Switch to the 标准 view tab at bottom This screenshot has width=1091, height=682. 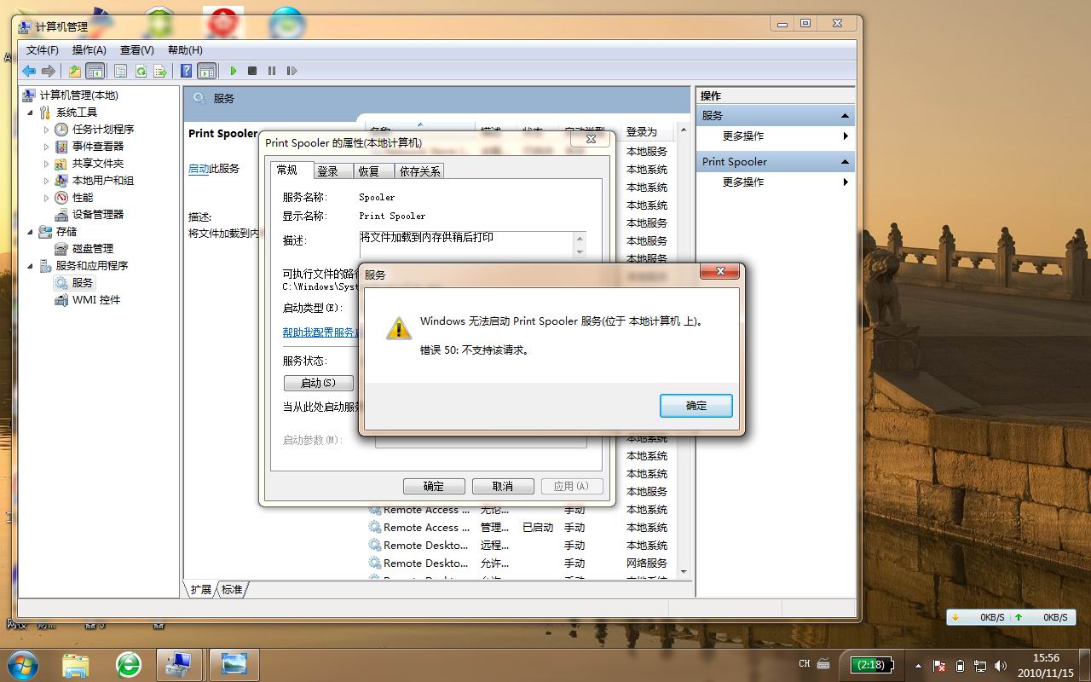click(232, 589)
